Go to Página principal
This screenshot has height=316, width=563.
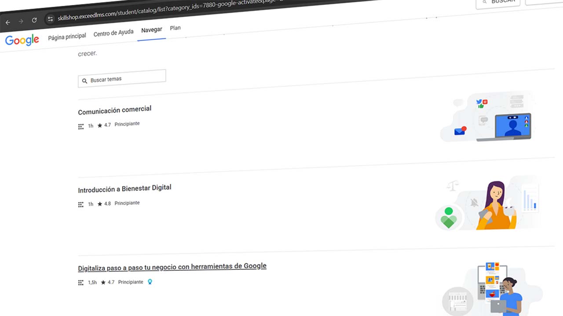67,36
